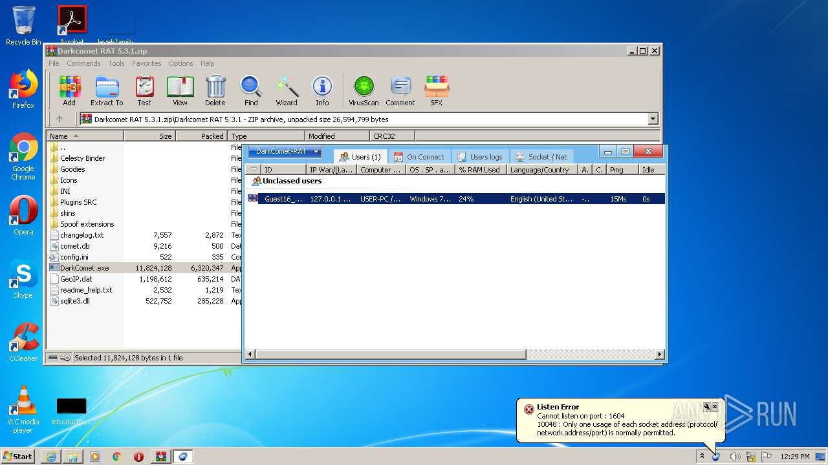Sort file list by Name column

pyautogui.click(x=85, y=136)
